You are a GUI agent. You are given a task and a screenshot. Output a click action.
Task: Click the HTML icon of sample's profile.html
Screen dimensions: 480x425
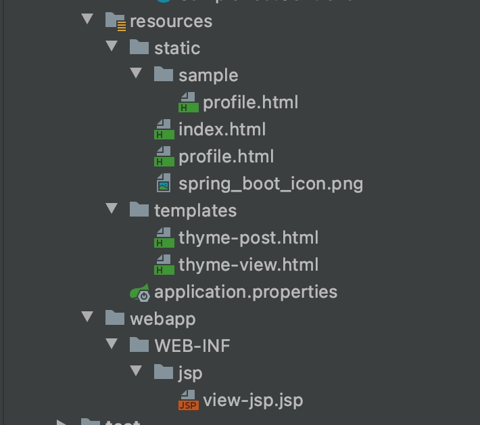point(188,102)
